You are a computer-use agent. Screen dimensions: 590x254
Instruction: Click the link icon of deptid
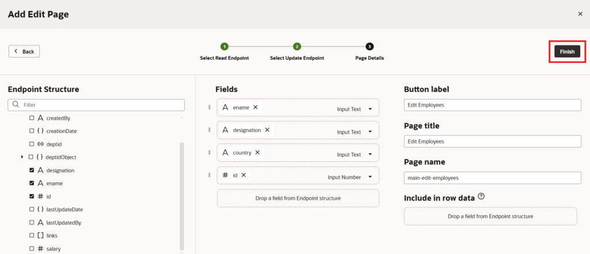tap(41, 144)
